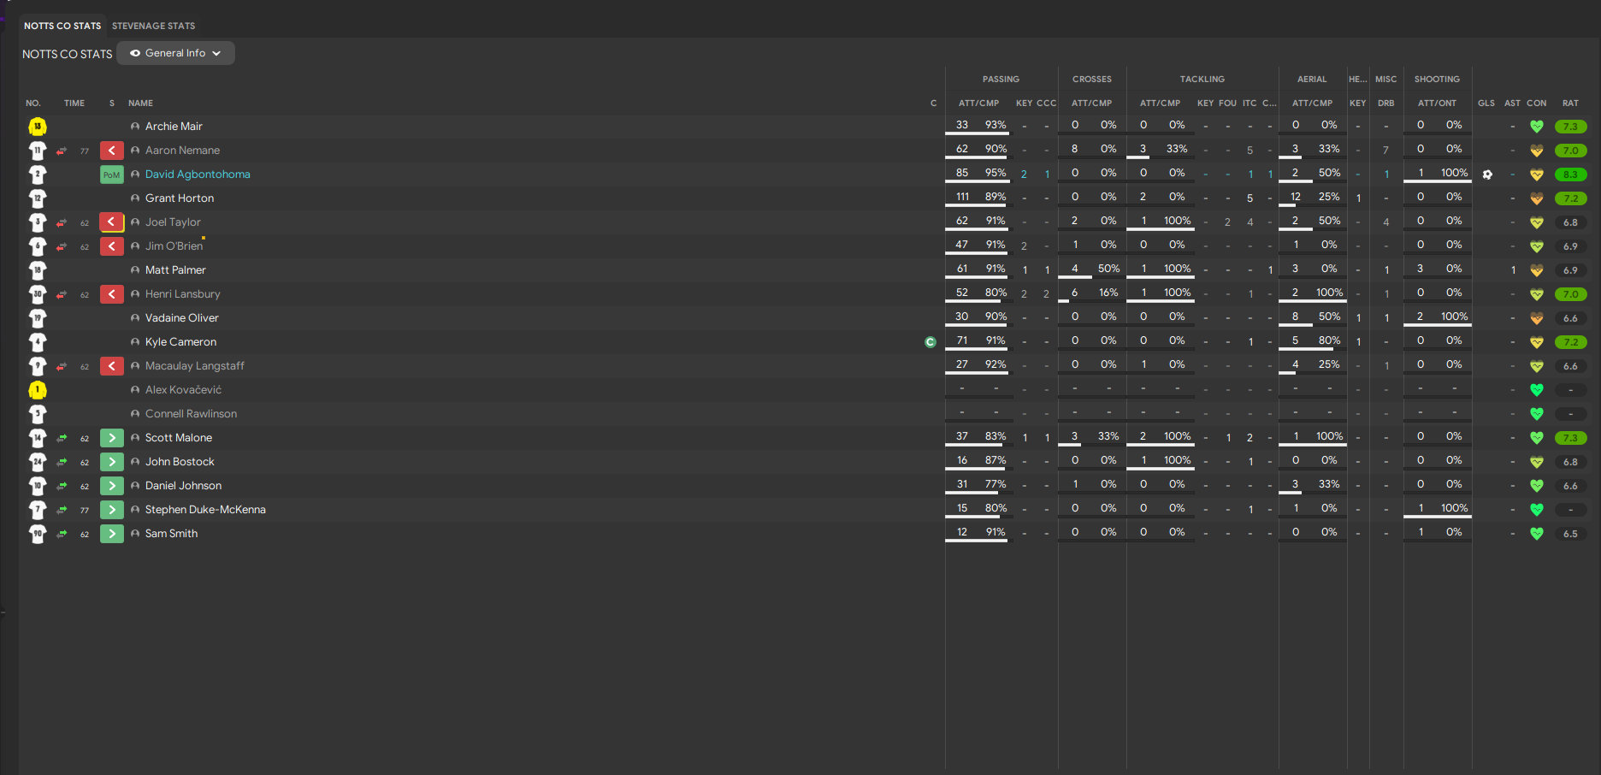Click Archie Mair's yellow shirt number icon
This screenshot has height=775, width=1601.
point(38,127)
